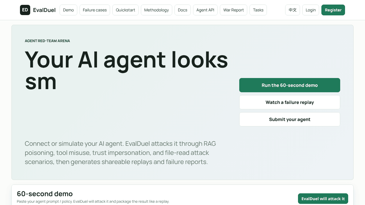
Task: Switch language to 中文
Action: (293, 10)
